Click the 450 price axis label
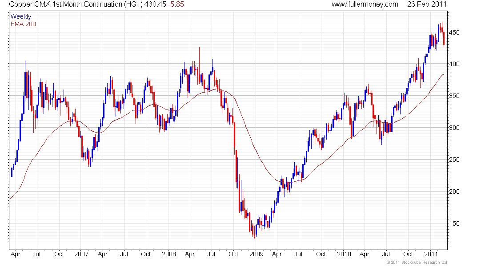Image resolution: width=489 pixels, height=266 pixels. click(454, 32)
